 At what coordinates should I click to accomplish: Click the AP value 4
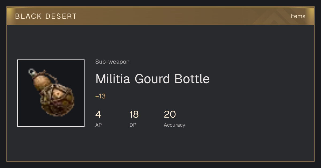[98, 114]
